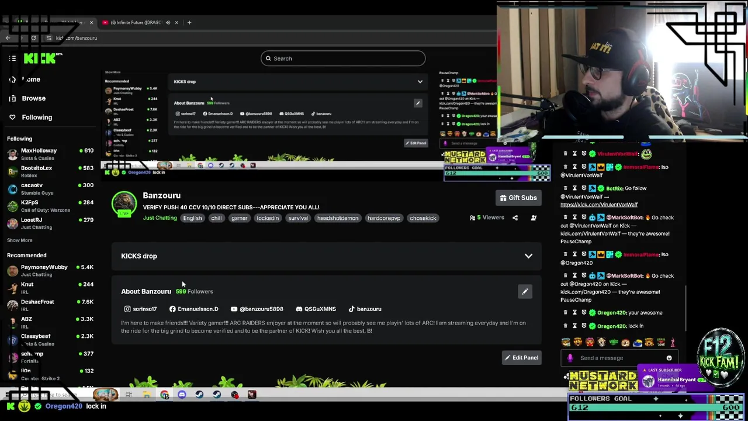Mute the Infinite Future tab's audio icon
This screenshot has width=748, height=421.
(x=168, y=22)
